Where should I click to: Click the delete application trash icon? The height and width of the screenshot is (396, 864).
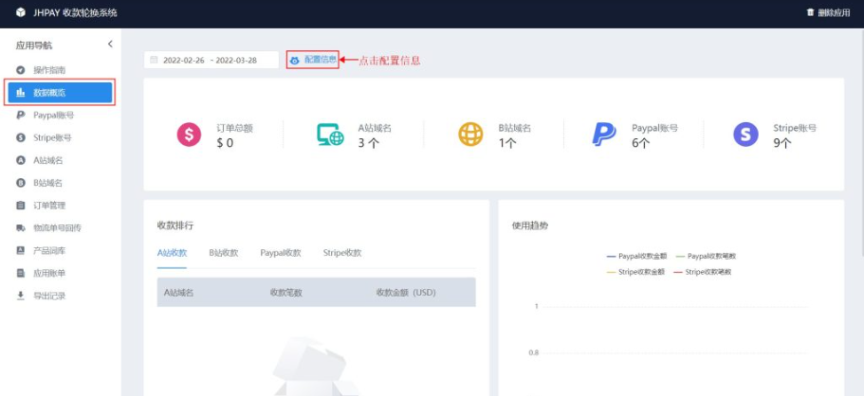810,12
